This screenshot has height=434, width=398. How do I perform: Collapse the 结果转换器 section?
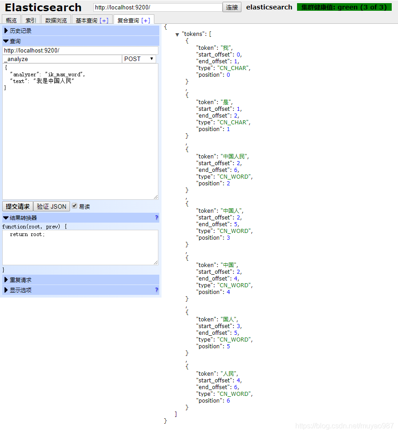pyautogui.click(x=81, y=218)
